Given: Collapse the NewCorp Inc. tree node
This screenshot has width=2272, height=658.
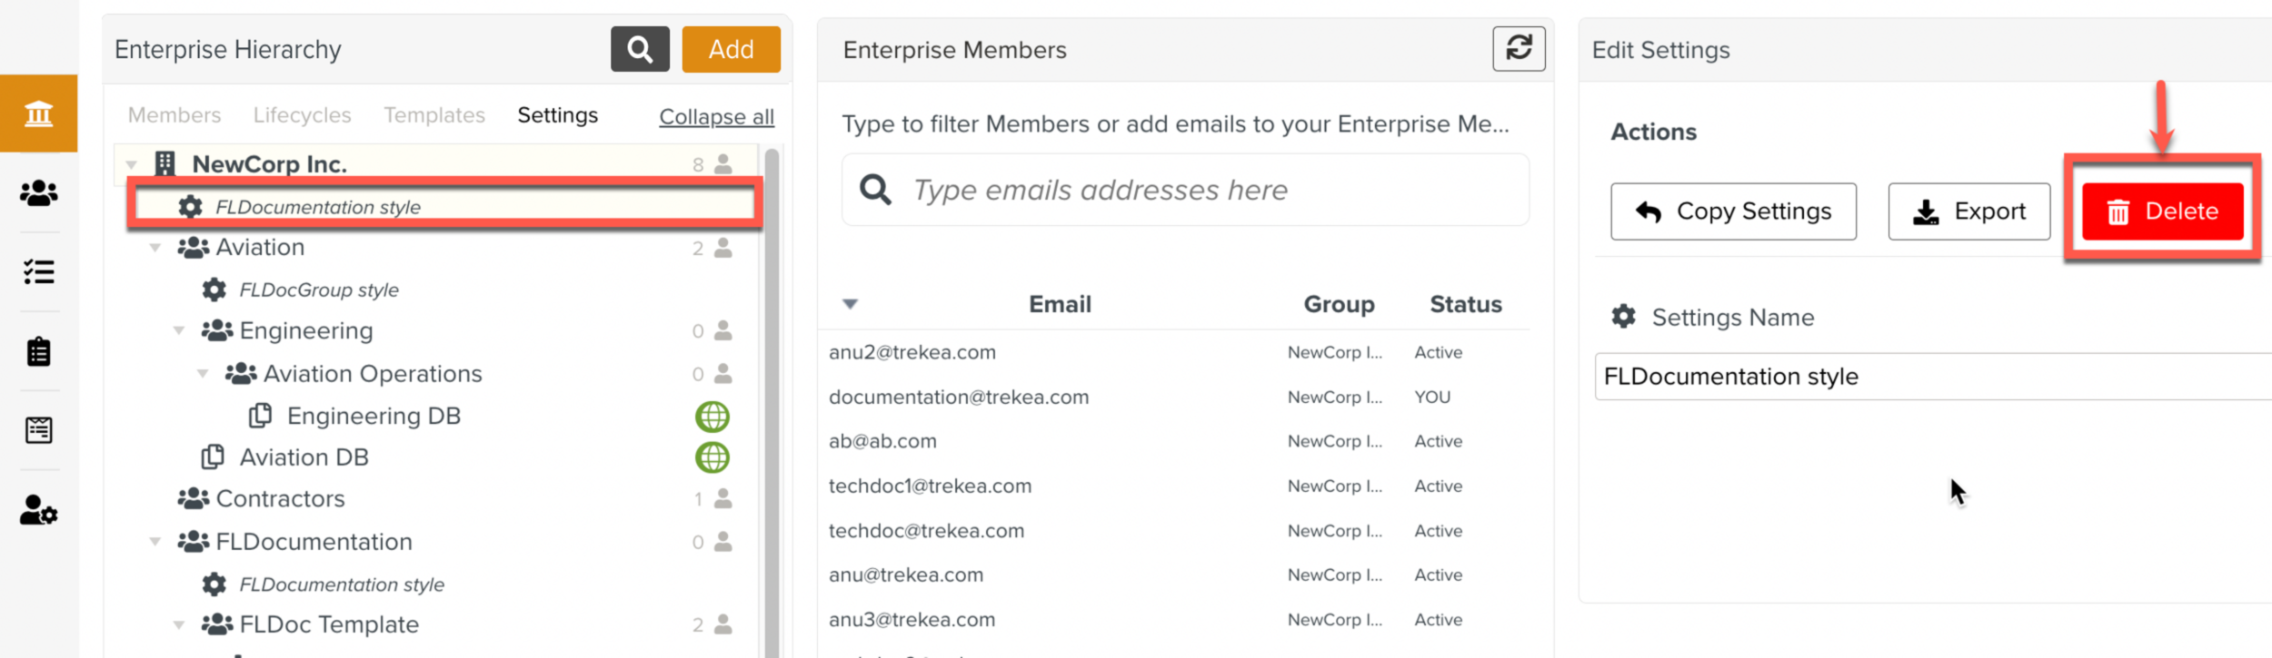Looking at the screenshot, I should (132, 165).
